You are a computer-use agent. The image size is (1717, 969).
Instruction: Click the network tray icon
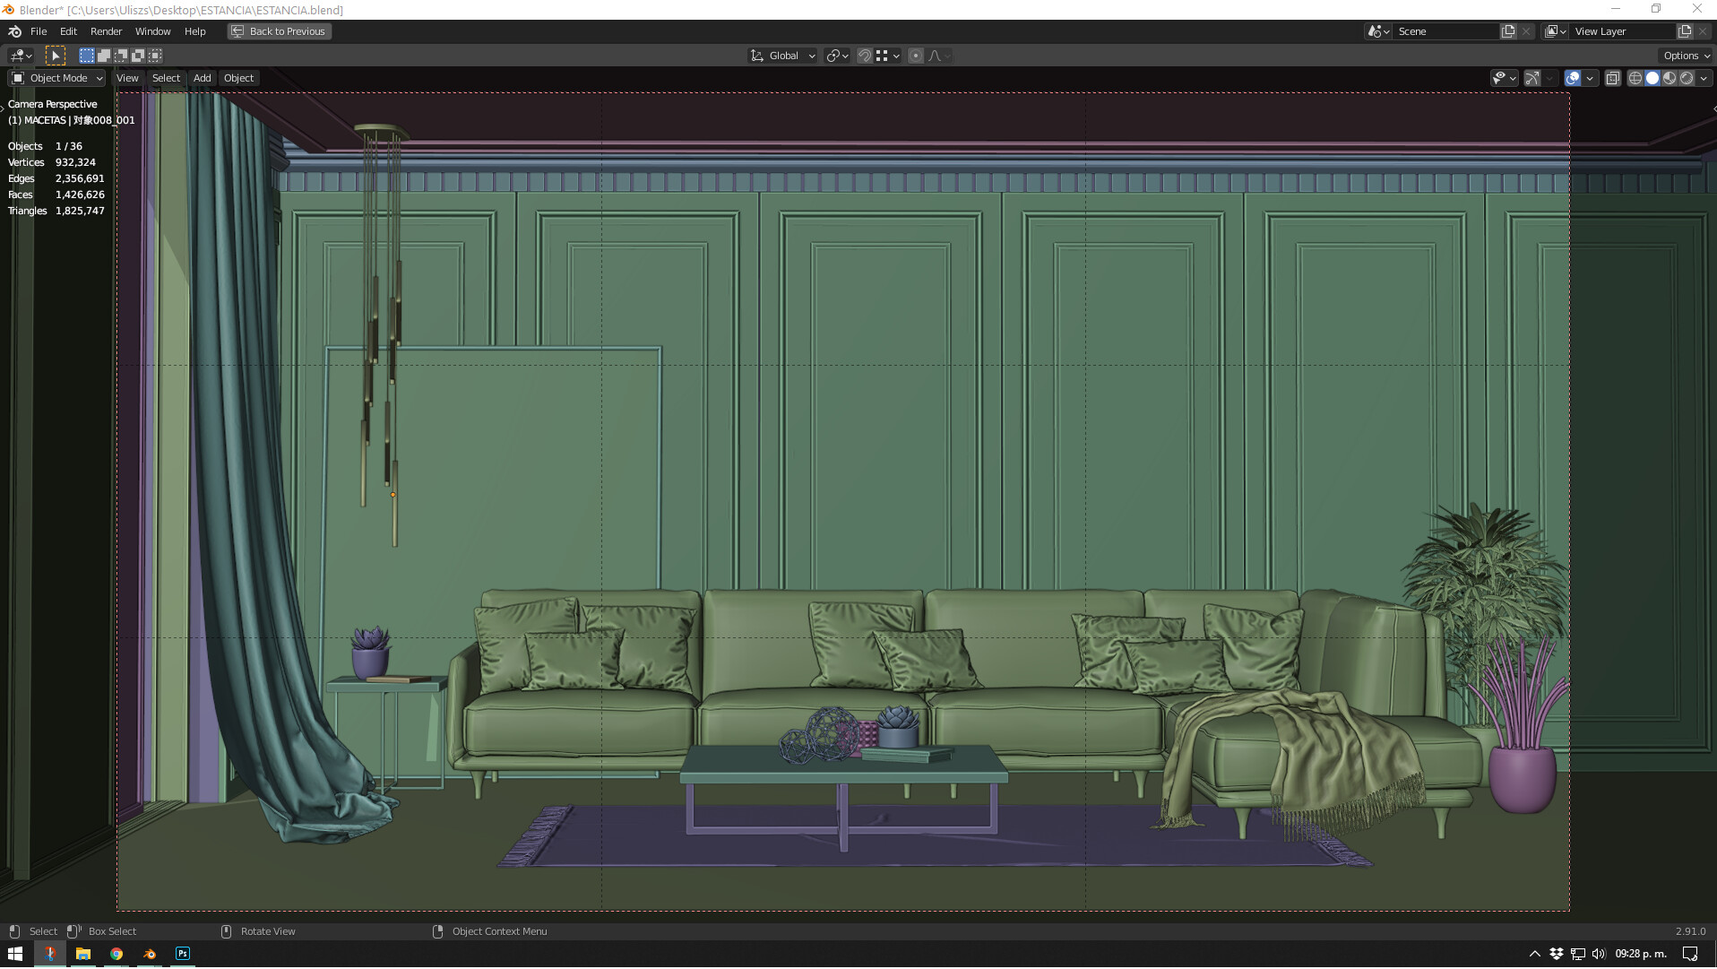pos(1578,954)
